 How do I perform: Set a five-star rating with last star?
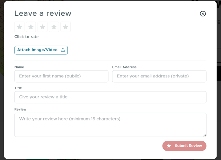(66, 27)
